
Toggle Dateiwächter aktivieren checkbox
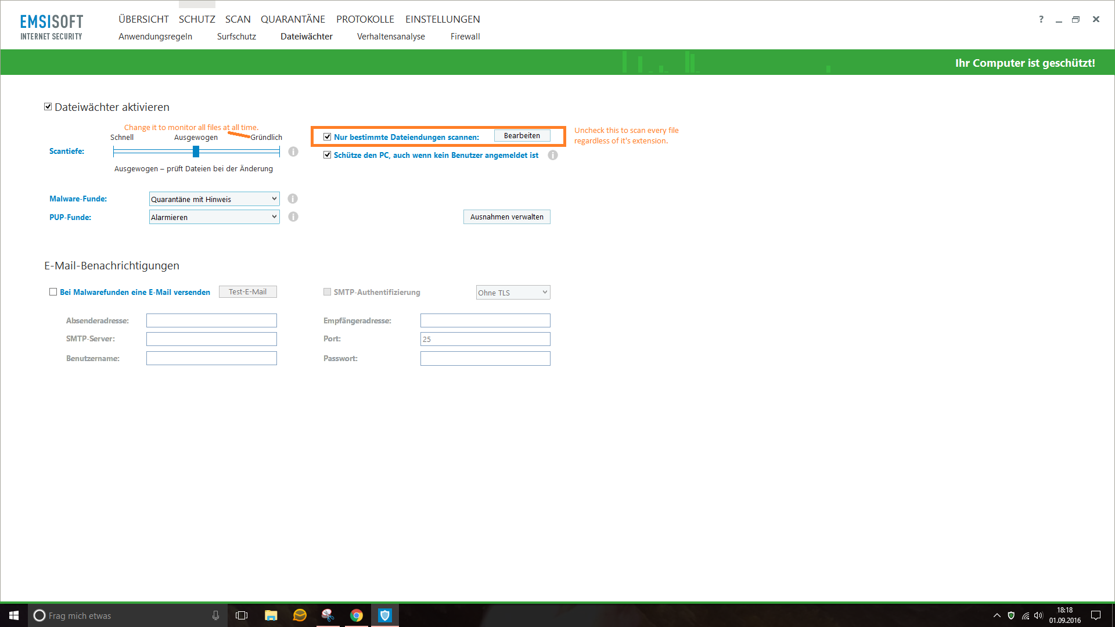48,107
